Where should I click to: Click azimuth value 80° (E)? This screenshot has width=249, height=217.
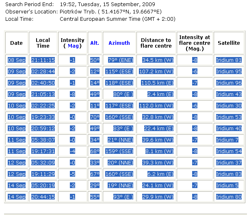(x=123, y=94)
